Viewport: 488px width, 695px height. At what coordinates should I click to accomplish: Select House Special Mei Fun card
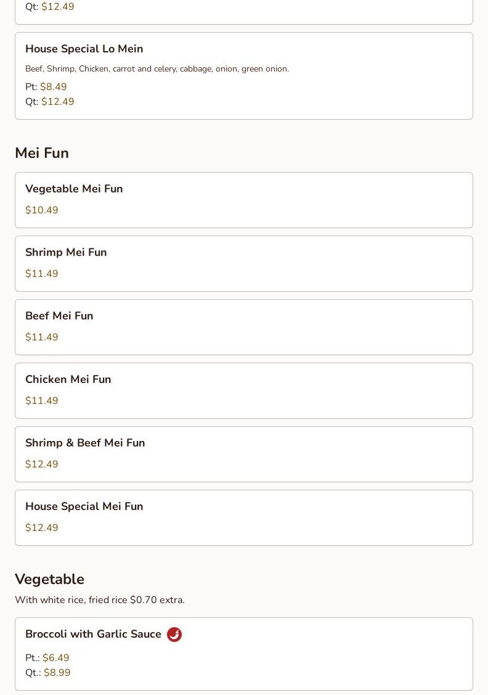pyautogui.click(x=244, y=518)
